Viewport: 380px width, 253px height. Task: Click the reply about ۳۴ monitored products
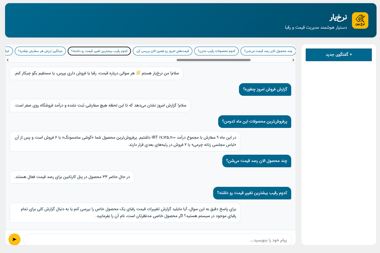[72, 177]
